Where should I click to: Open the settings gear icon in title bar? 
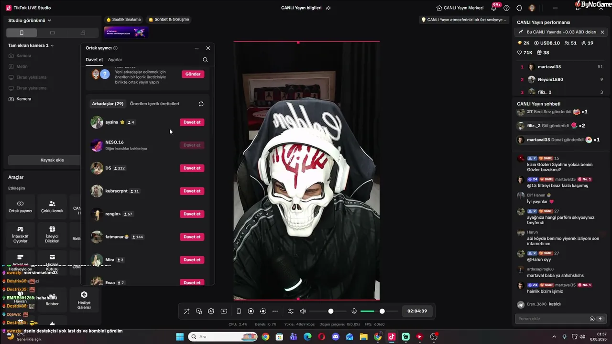tap(519, 8)
